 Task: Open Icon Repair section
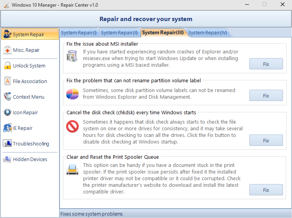[x=30, y=112]
